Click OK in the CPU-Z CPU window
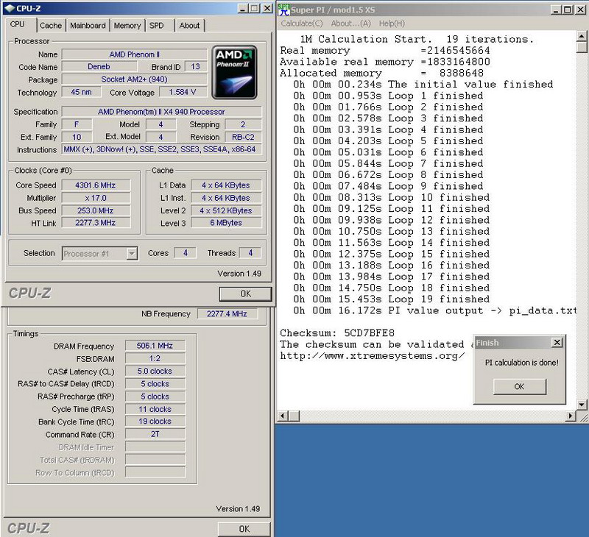The height and width of the screenshot is (537, 589). pyautogui.click(x=245, y=294)
